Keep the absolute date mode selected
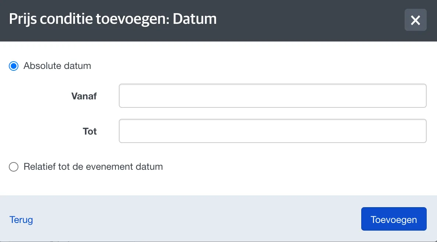The width and height of the screenshot is (437, 242). 14,66
